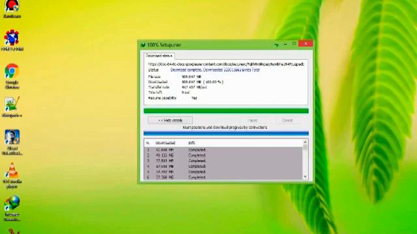Select connection row 1 marked Completed
The height and width of the screenshot is (234, 417).
coord(223,150)
